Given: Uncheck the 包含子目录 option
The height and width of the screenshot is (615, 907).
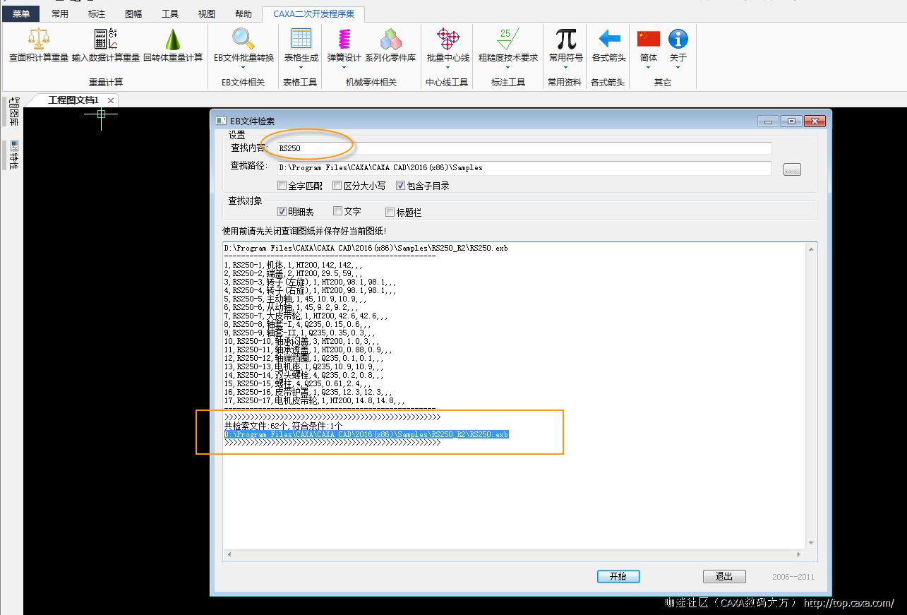Looking at the screenshot, I should (x=401, y=186).
